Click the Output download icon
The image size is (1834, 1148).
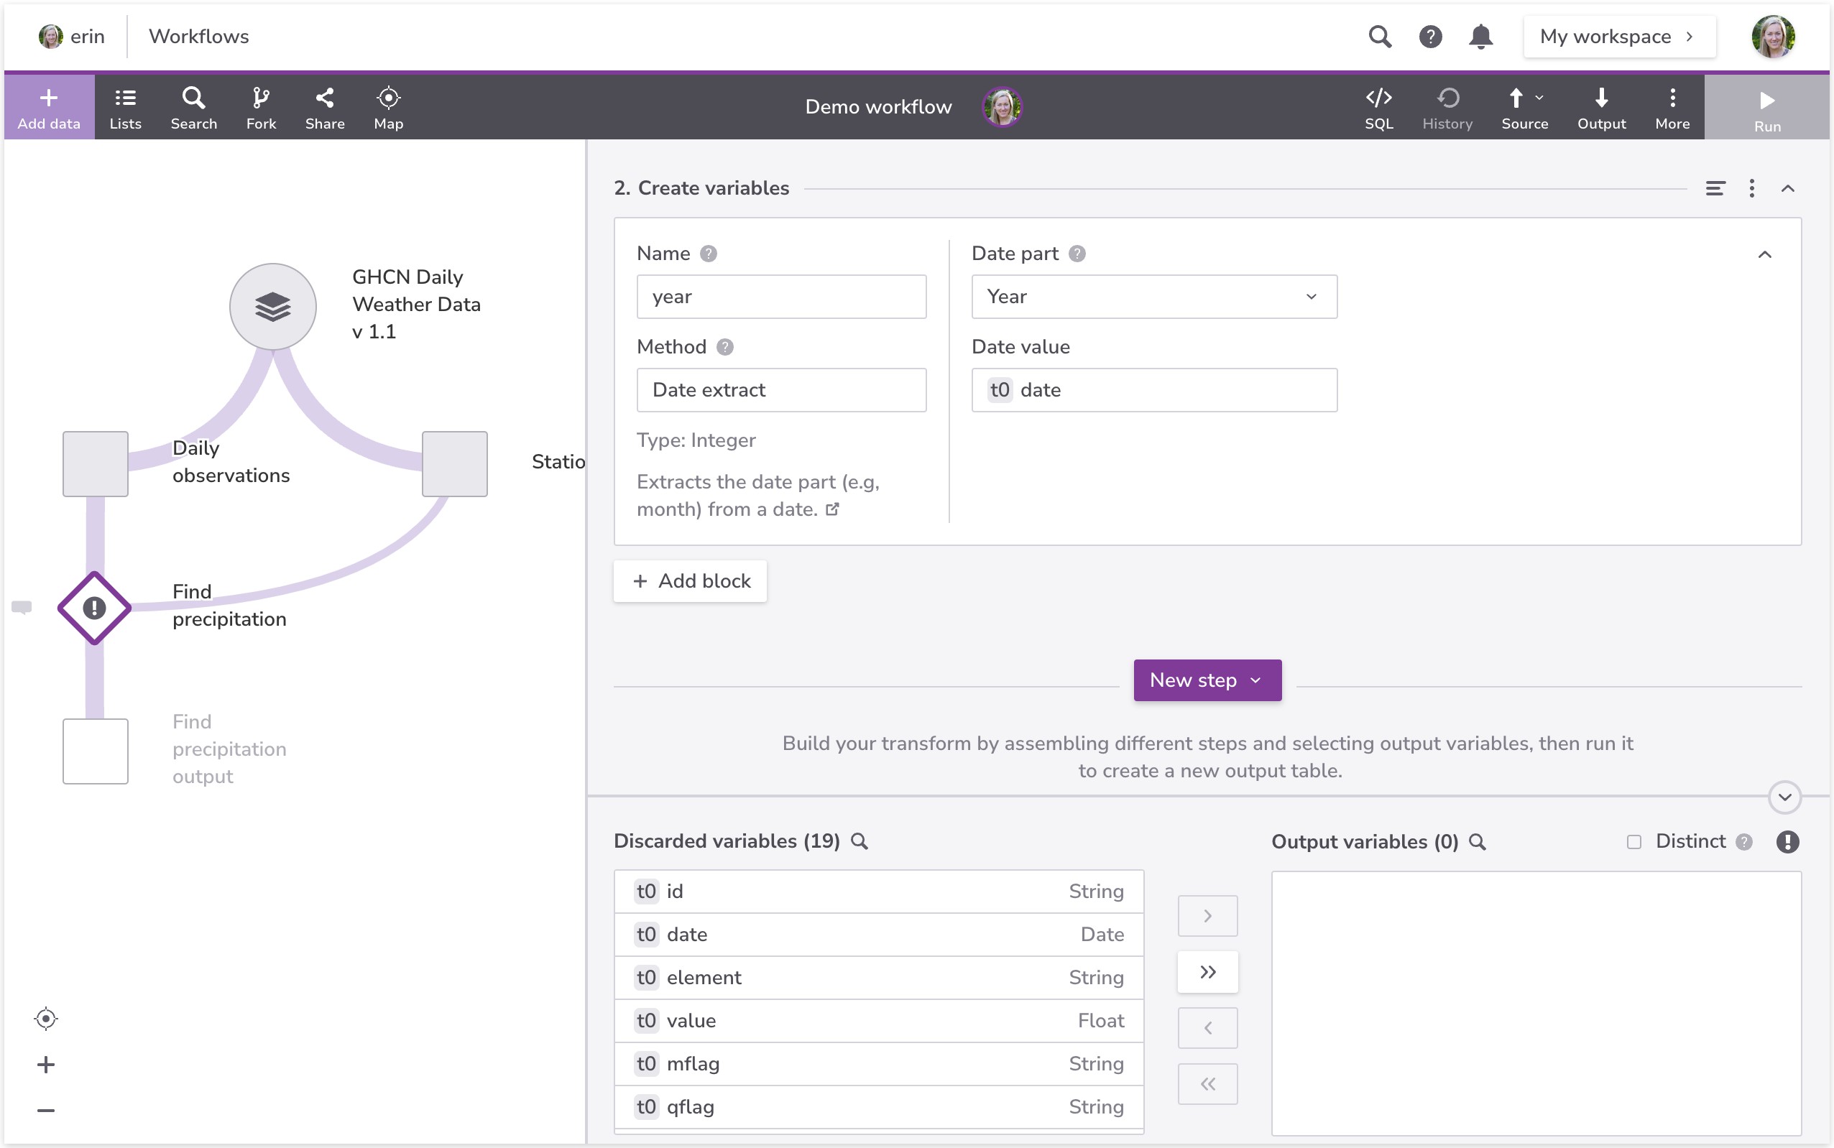tap(1601, 107)
